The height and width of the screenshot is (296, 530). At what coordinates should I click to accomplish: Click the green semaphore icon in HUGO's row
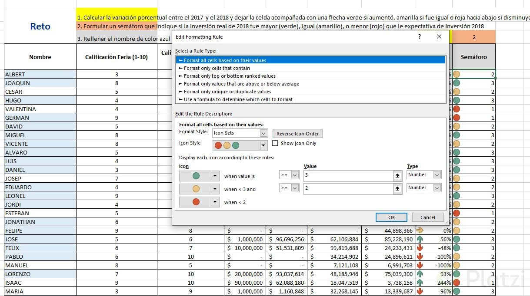tap(457, 100)
